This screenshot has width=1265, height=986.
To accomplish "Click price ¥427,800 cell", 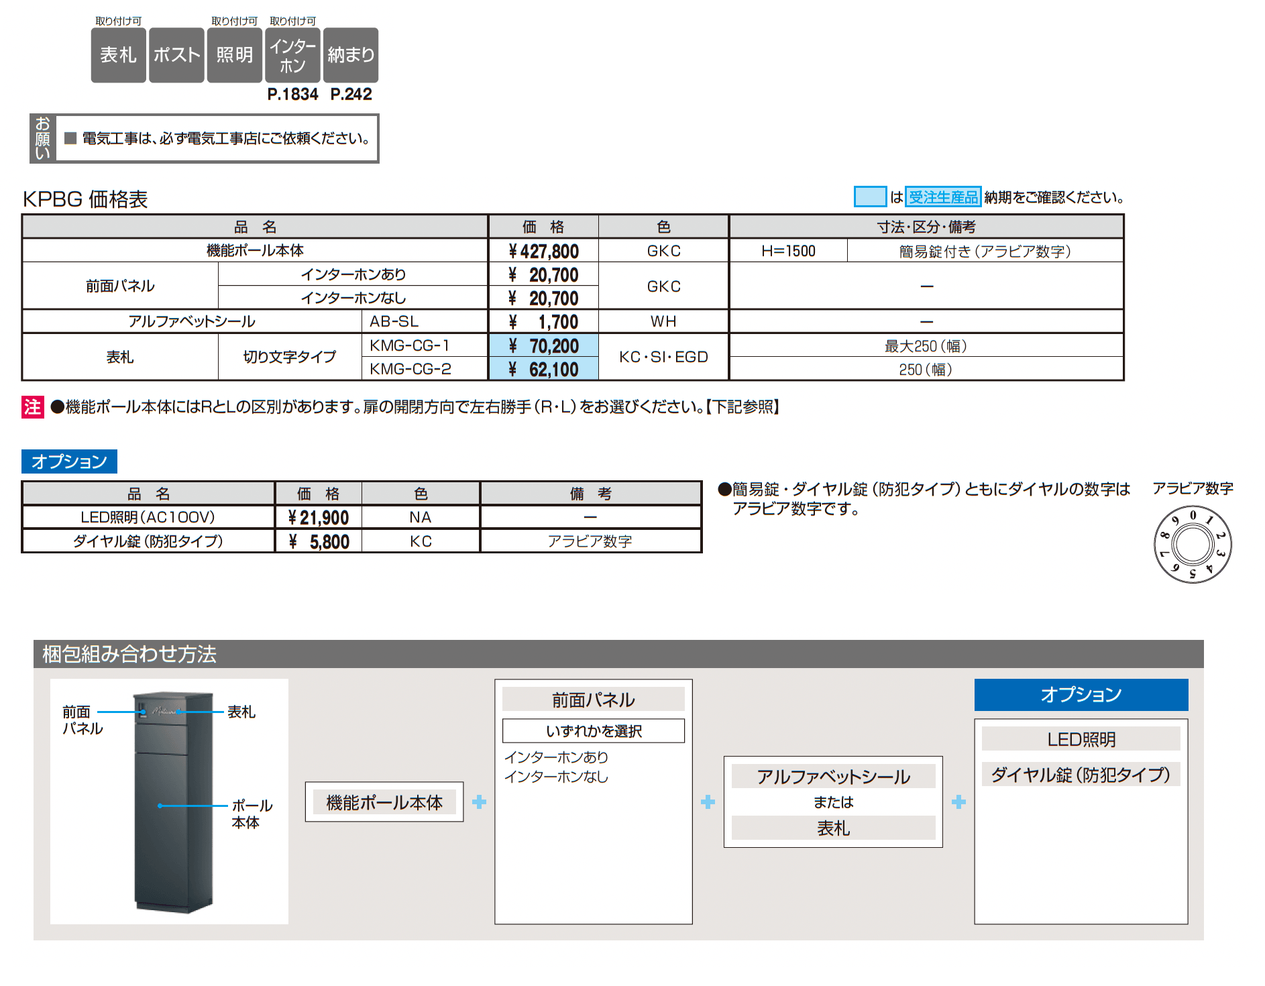I will tap(543, 251).
